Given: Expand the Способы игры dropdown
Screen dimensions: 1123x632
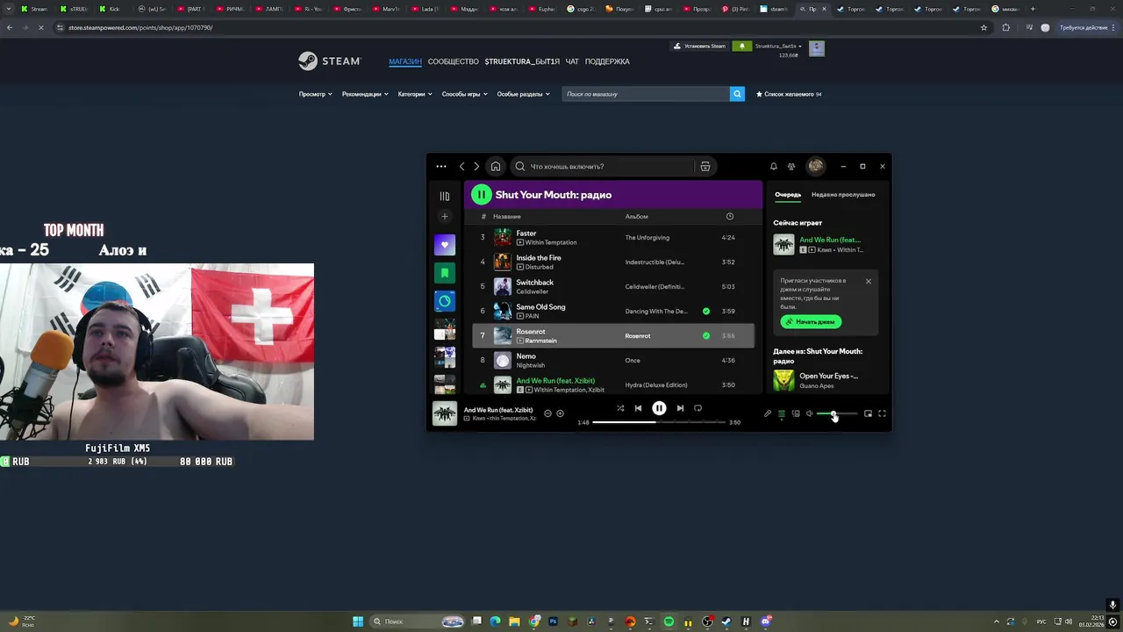Looking at the screenshot, I should [x=464, y=94].
